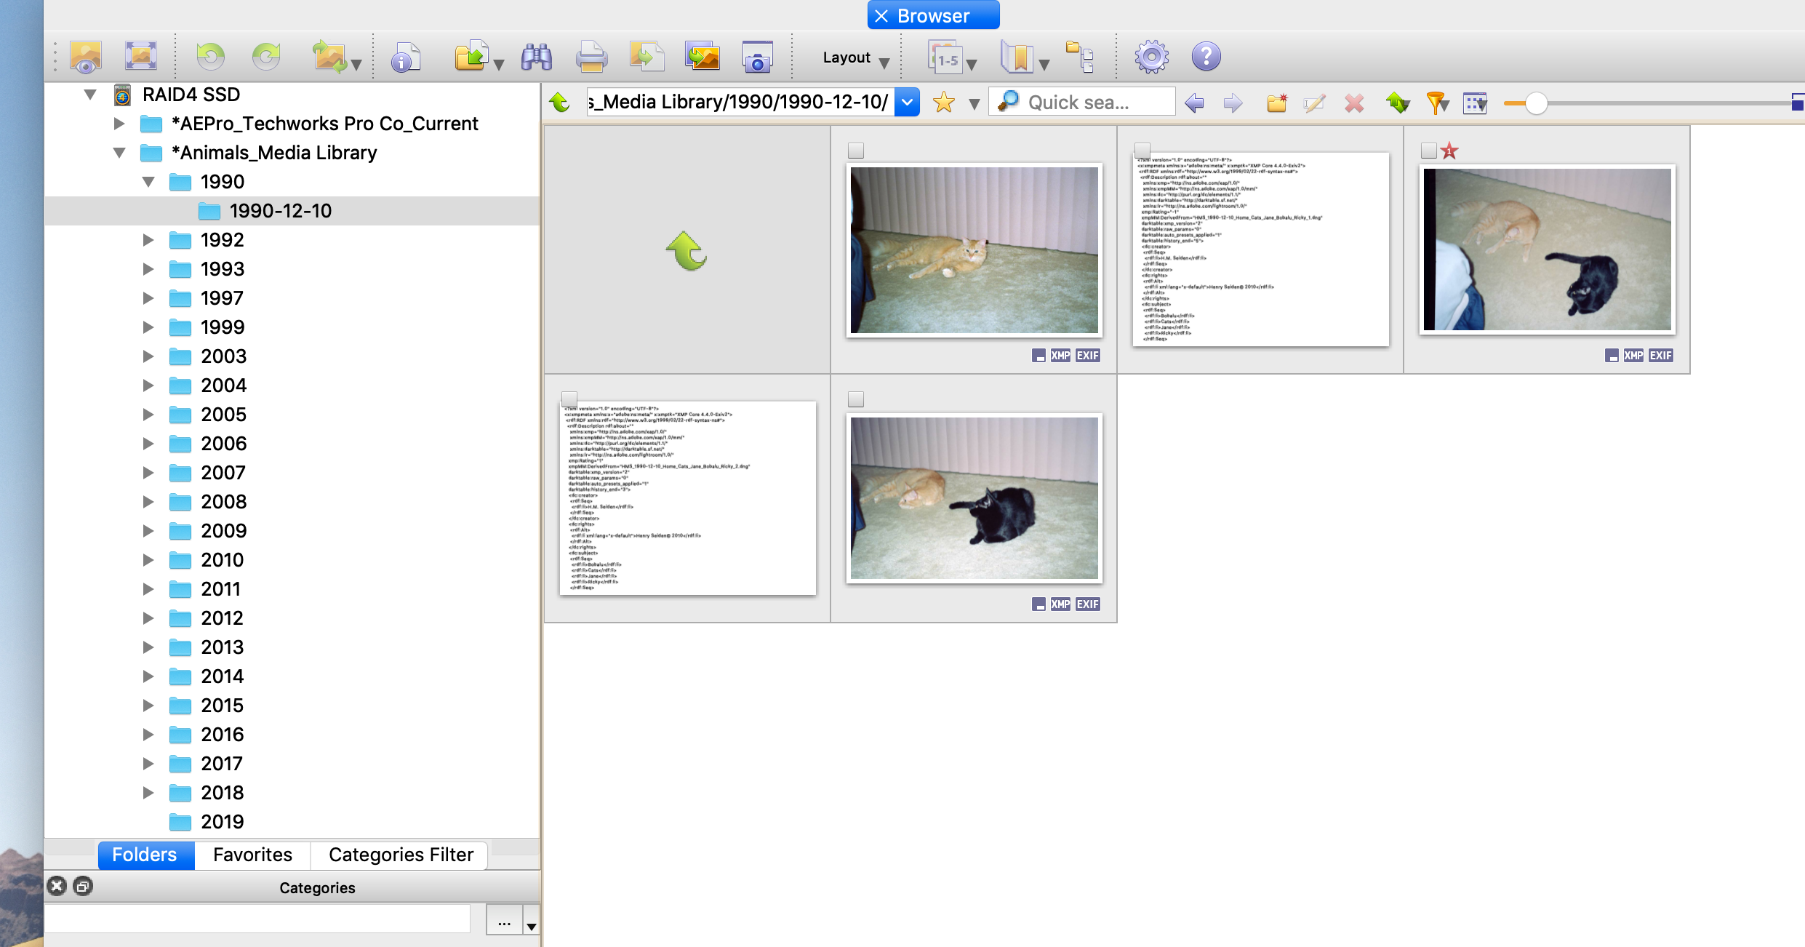1805x947 pixels.
Task: Open the folder path dropdown
Action: tap(907, 103)
